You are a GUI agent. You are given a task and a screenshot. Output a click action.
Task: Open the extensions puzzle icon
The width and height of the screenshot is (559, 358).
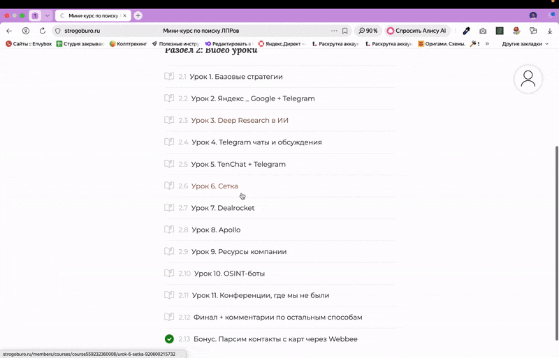[533, 31]
